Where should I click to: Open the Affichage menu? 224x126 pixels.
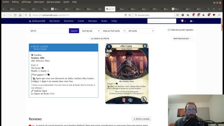tap(26, 2)
